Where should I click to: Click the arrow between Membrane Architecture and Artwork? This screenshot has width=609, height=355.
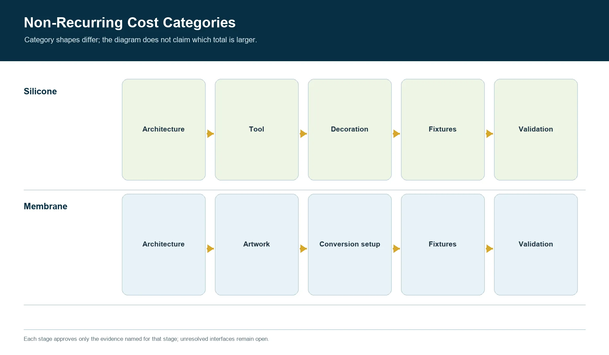click(210, 249)
